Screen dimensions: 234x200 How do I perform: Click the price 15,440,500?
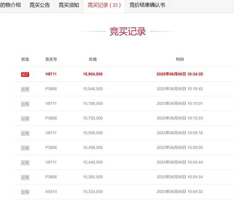(x=93, y=162)
